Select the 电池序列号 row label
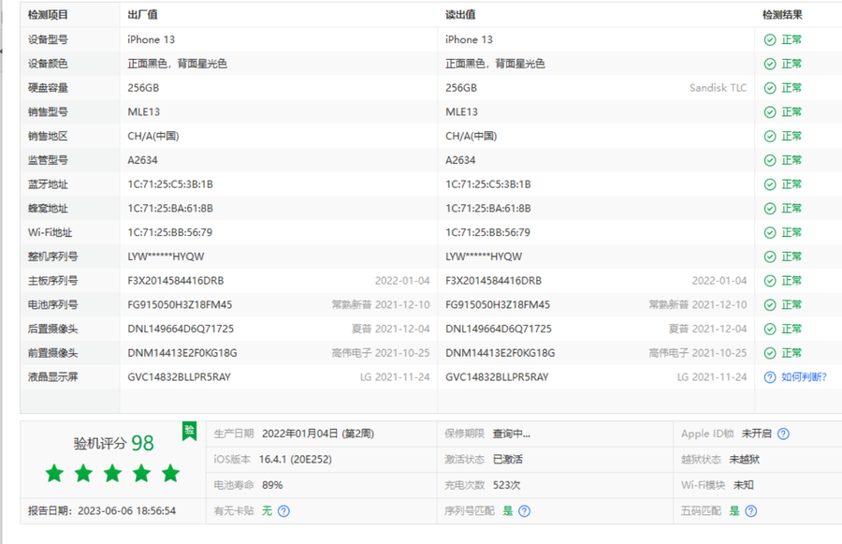 click(x=52, y=305)
